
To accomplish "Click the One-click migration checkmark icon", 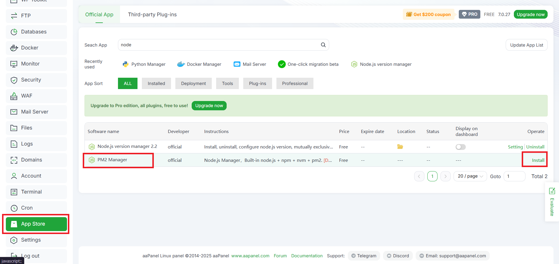I will tap(282, 64).
